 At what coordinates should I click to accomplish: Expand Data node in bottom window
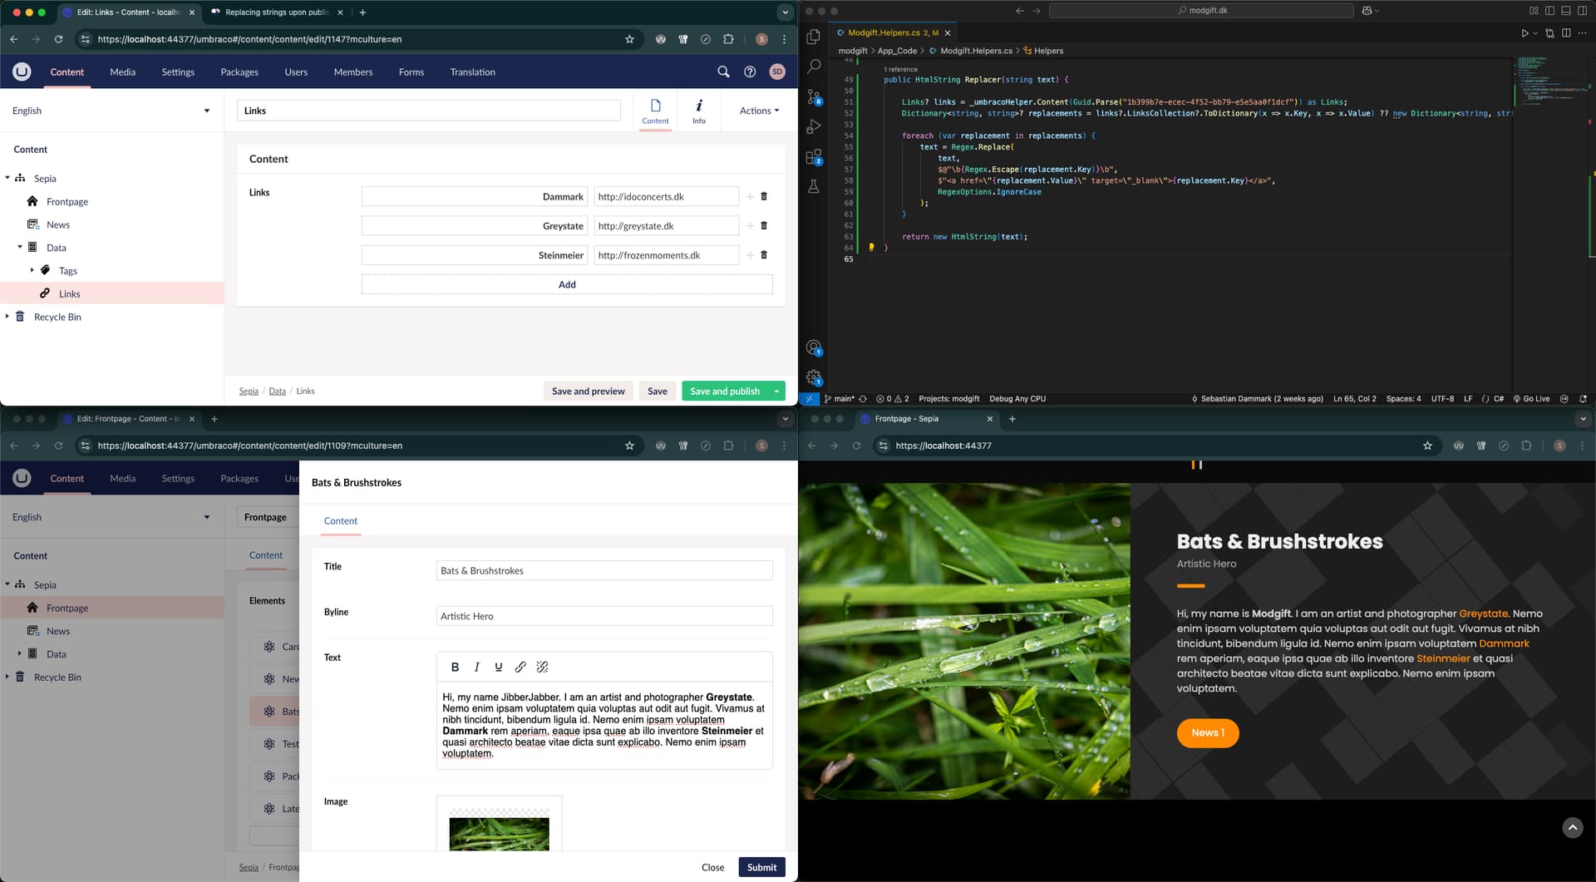coord(20,653)
